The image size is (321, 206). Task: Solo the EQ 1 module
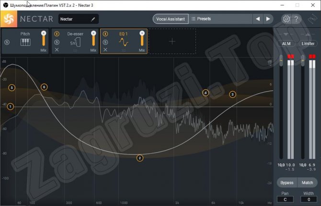tap(105, 42)
